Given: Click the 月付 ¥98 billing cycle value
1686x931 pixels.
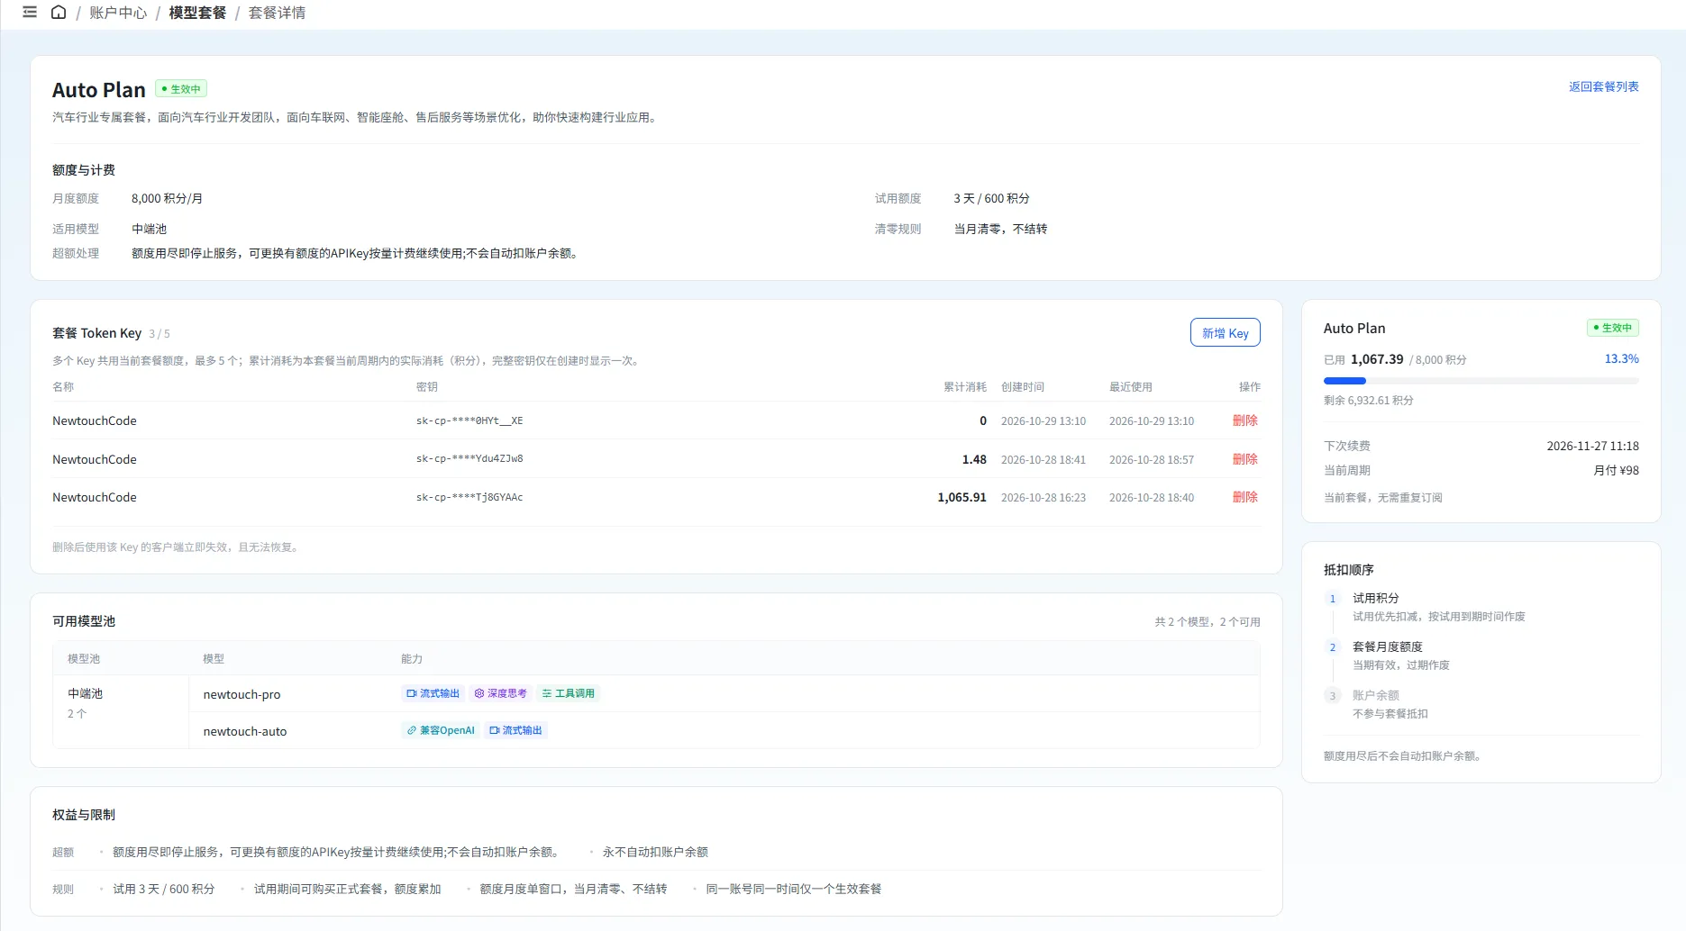Looking at the screenshot, I should pos(1616,470).
